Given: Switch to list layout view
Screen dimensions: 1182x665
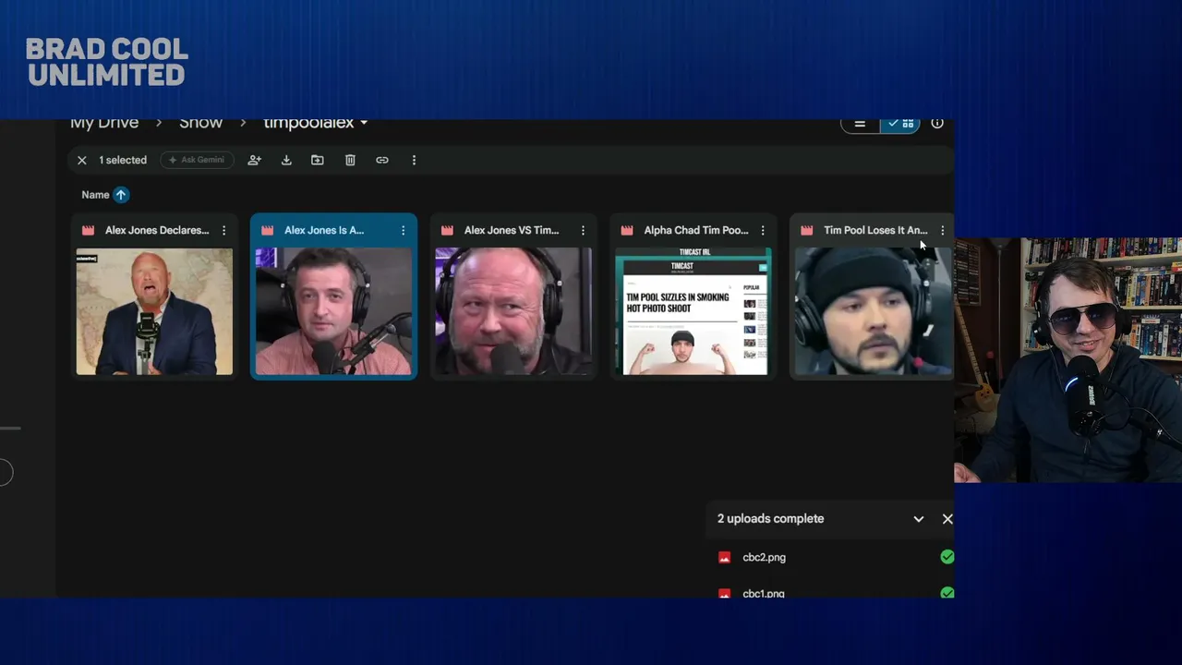Looking at the screenshot, I should tap(860, 124).
